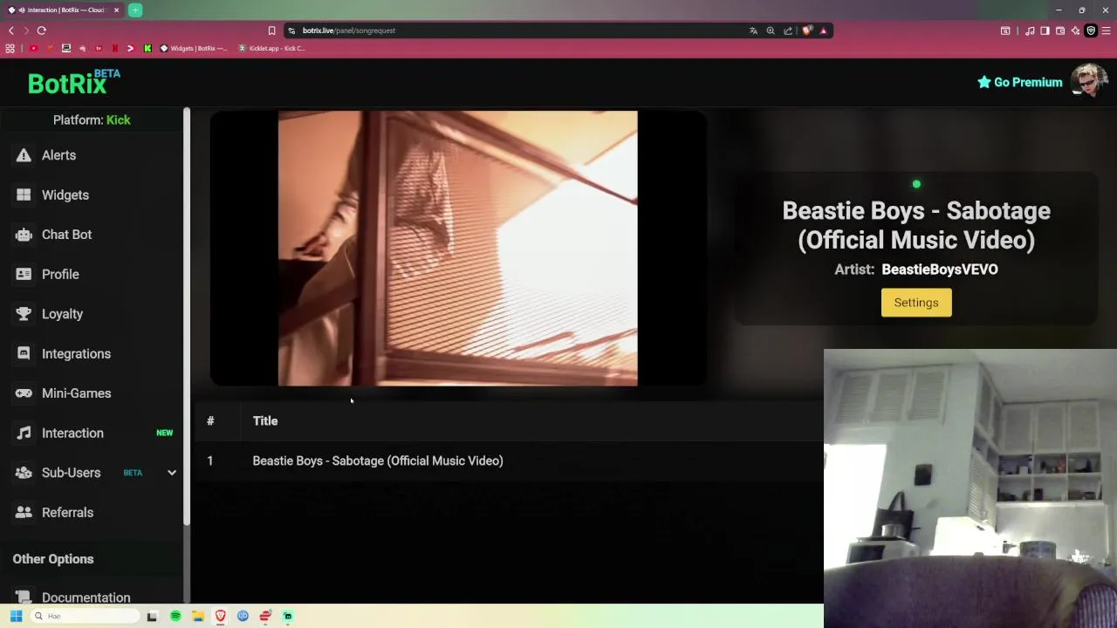Click the Brave Rewards triangle icon

[x=823, y=31]
